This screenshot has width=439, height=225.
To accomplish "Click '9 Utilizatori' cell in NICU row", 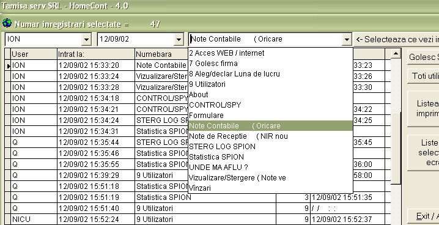I will pos(205,219).
